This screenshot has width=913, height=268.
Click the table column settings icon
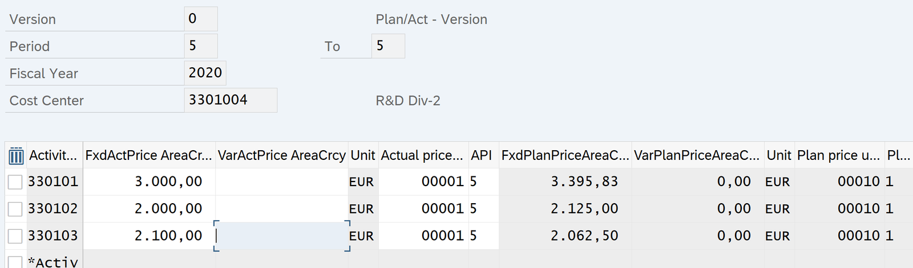16,155
